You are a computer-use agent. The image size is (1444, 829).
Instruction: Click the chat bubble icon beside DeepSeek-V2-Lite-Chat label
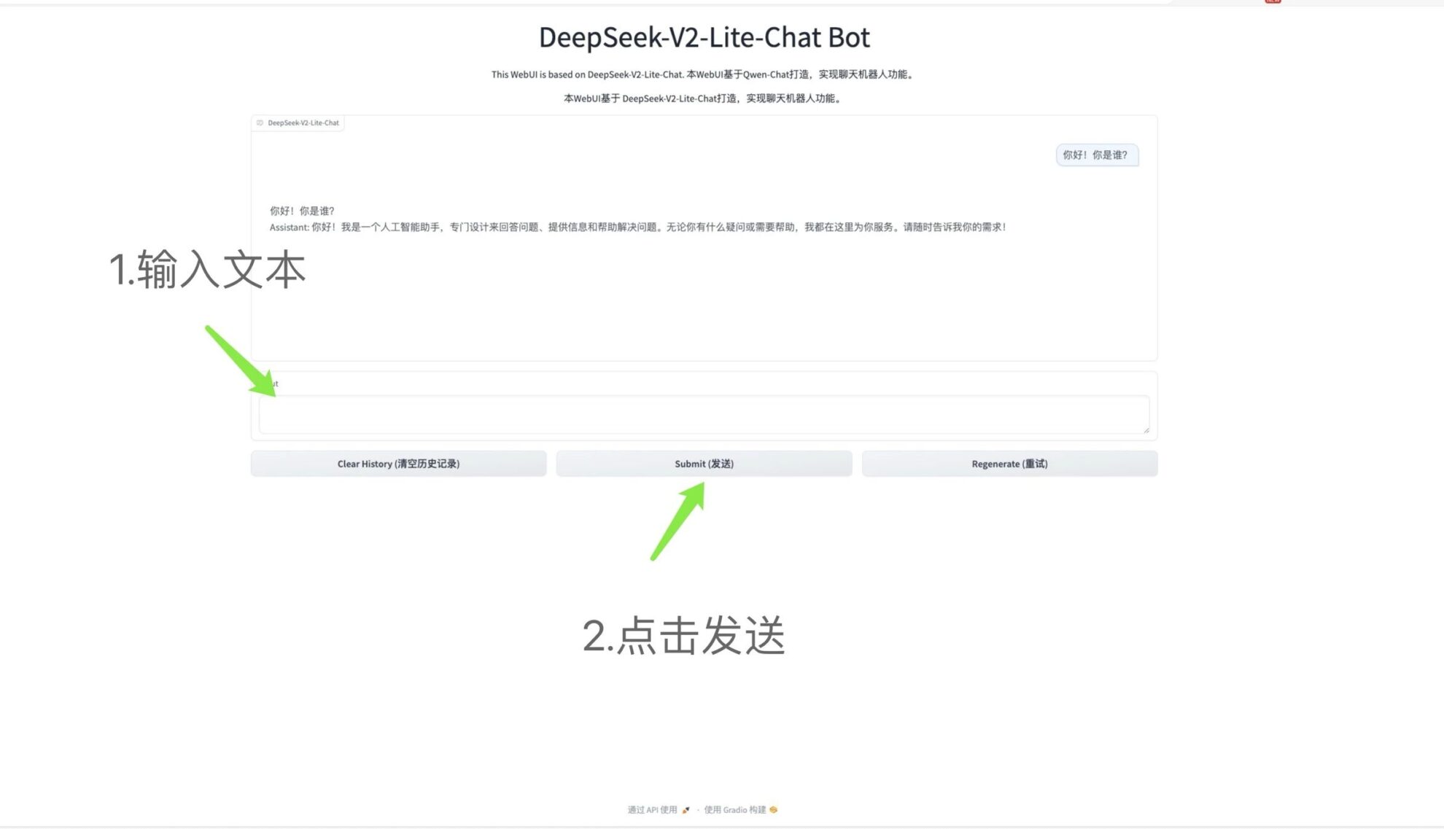(260, 122)
